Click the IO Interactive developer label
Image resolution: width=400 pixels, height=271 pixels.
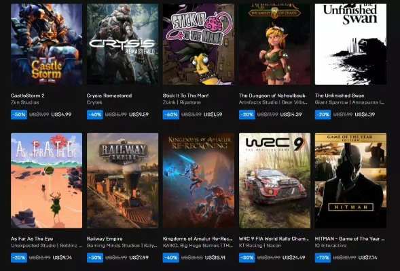[331, 245]
